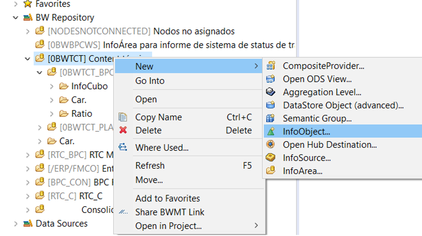Screen dimensions: 422x236
Task: Click the CompositeProvider icon in submenu
Action: [271, 66]
